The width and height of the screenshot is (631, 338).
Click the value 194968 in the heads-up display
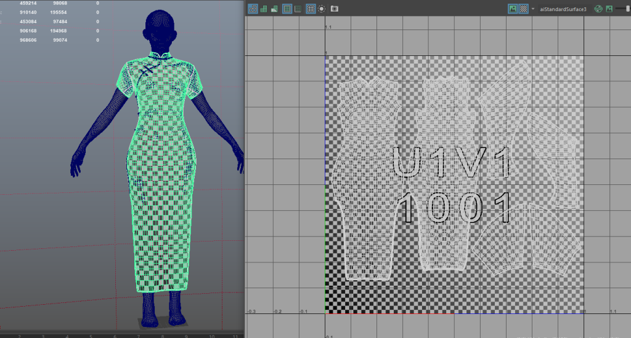tap(59, 31)
